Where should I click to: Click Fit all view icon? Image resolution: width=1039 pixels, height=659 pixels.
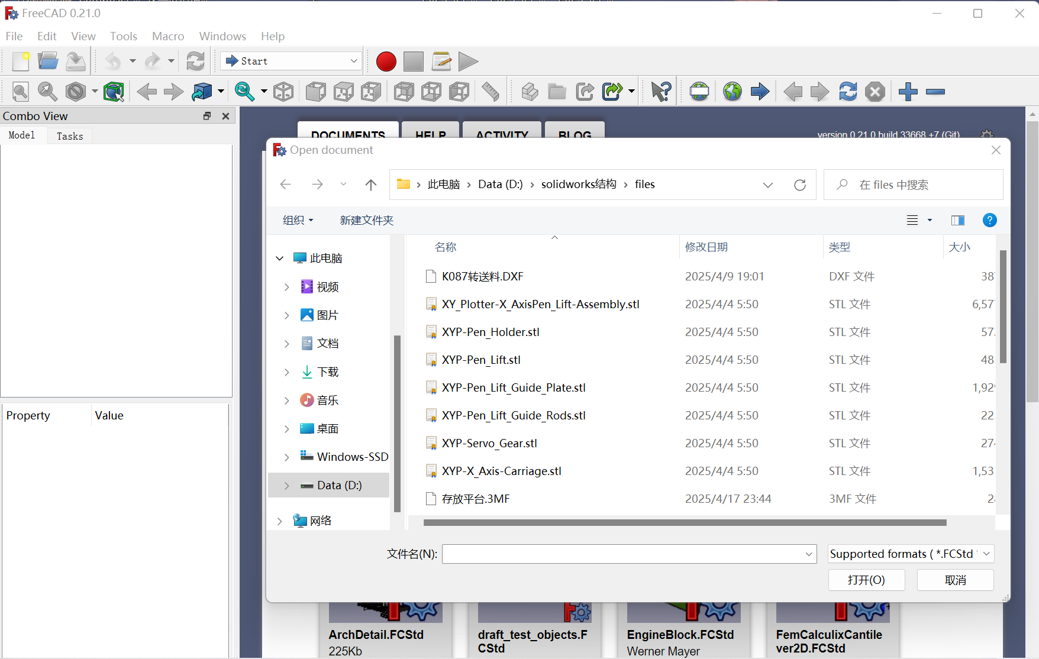21,92
